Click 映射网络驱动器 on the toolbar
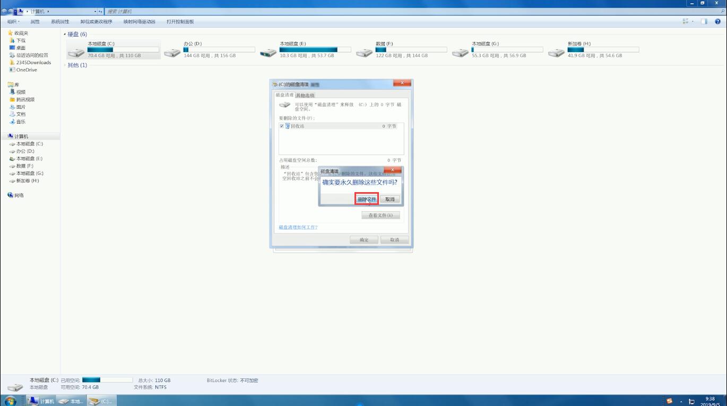727x406 pixels. coord(140,22)
